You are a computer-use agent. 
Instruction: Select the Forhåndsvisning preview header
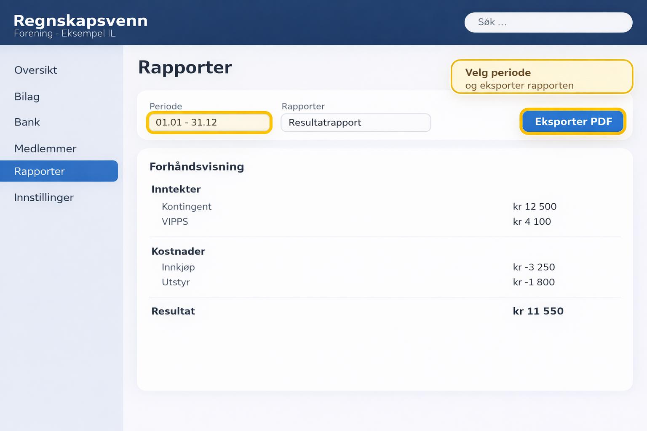(x=197, y=167)
